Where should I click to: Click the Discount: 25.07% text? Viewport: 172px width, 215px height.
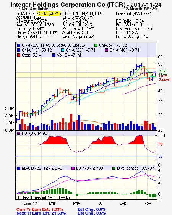tap(32, 21)
